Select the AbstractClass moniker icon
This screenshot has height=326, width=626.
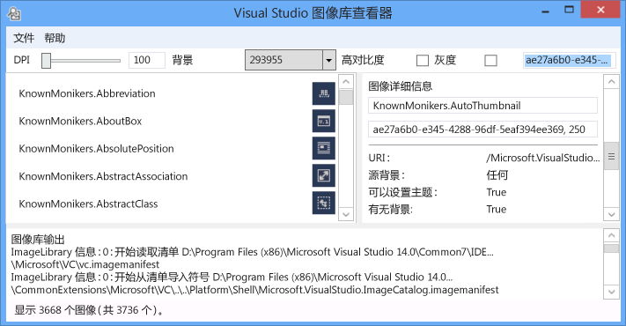[323, 203]
